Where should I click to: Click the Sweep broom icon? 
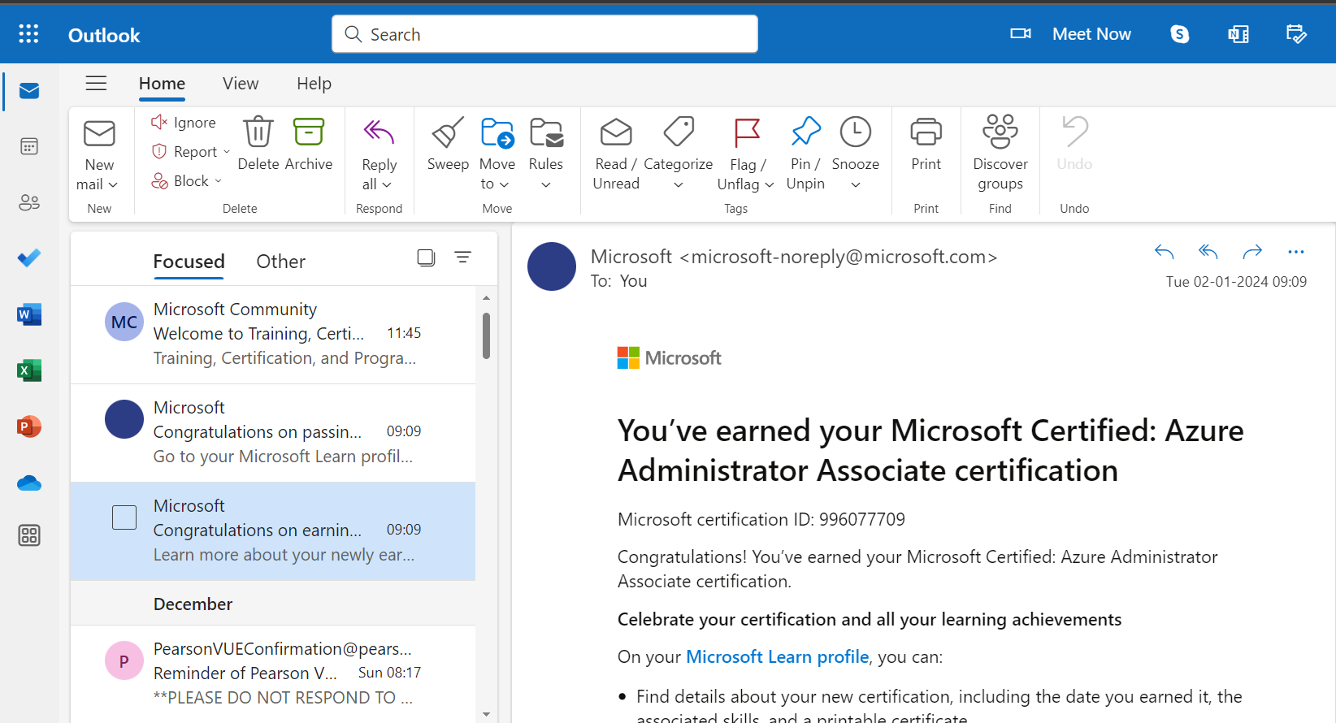(x=448, y=132)
